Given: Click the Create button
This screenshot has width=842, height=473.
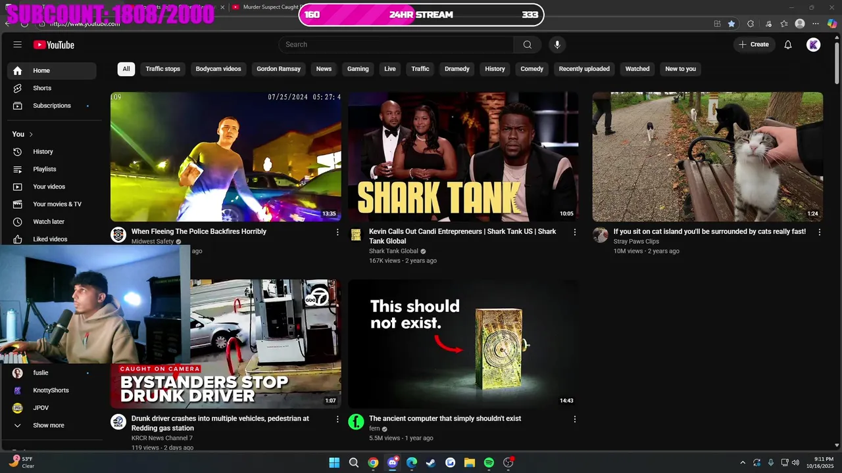Looking at the screenshot, I should pyautogui.click(x=754, y=45).
